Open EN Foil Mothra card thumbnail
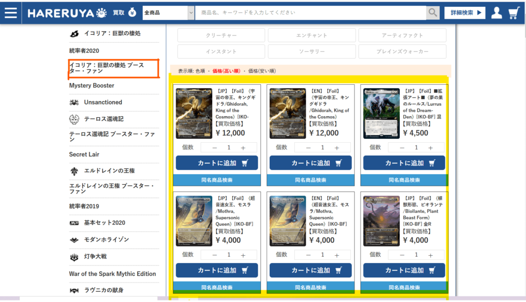The image size is (526, 302). pos(288,221)
